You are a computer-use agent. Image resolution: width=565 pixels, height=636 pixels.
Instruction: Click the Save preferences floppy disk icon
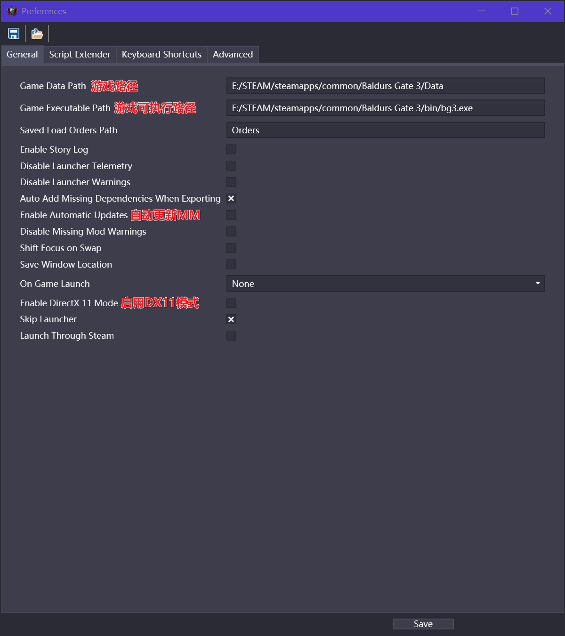(13, 33)
